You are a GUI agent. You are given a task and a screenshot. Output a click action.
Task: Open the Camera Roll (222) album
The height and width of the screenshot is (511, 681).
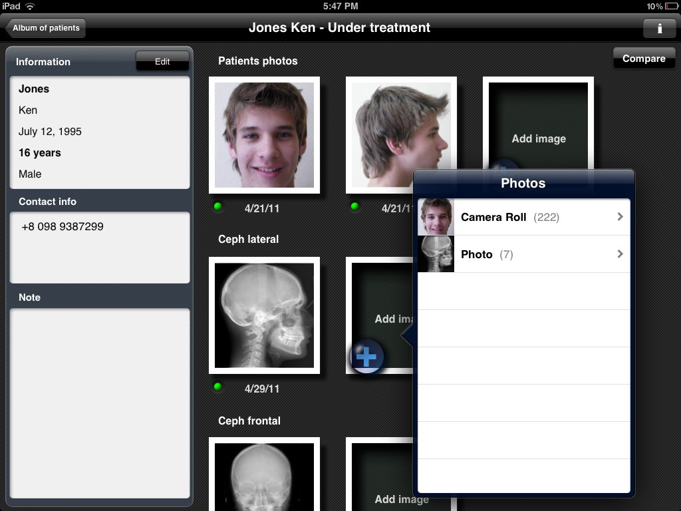click(509, 217)
